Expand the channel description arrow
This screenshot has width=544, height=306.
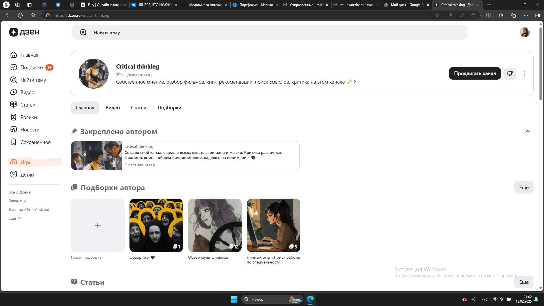355,82
